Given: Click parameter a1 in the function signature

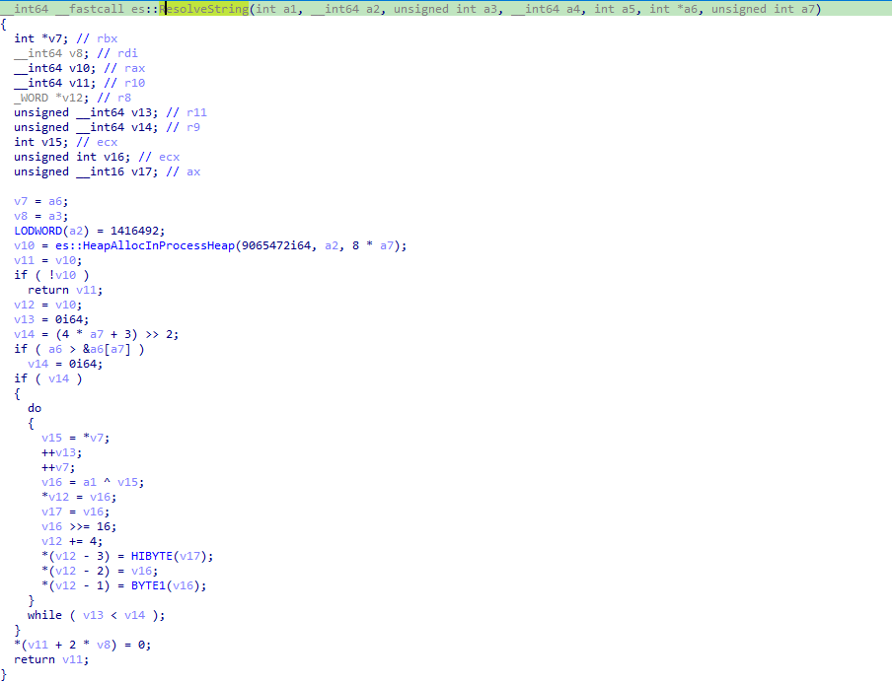Looking at the screenshot, I should [x=290, y=9].
